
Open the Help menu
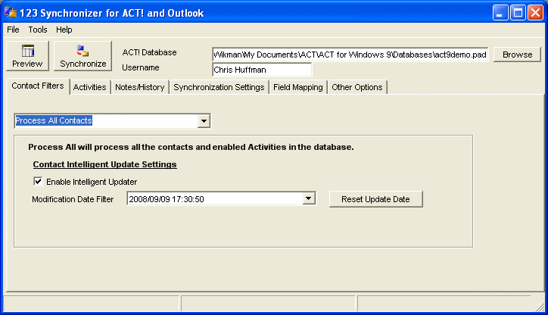[x=64, y=30]
